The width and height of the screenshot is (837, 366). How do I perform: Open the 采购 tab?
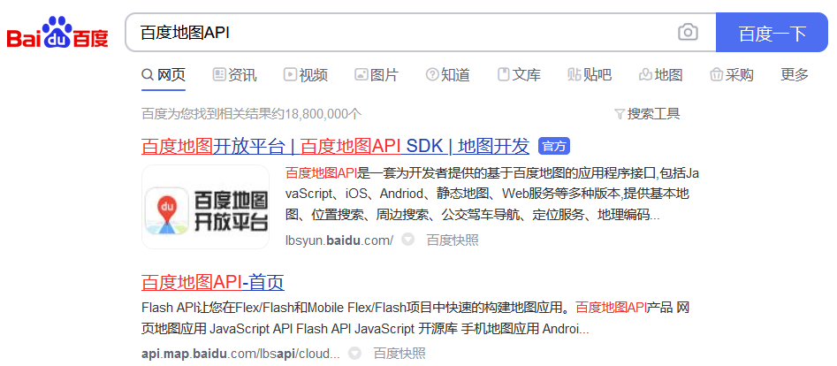[x=731, y=75]
